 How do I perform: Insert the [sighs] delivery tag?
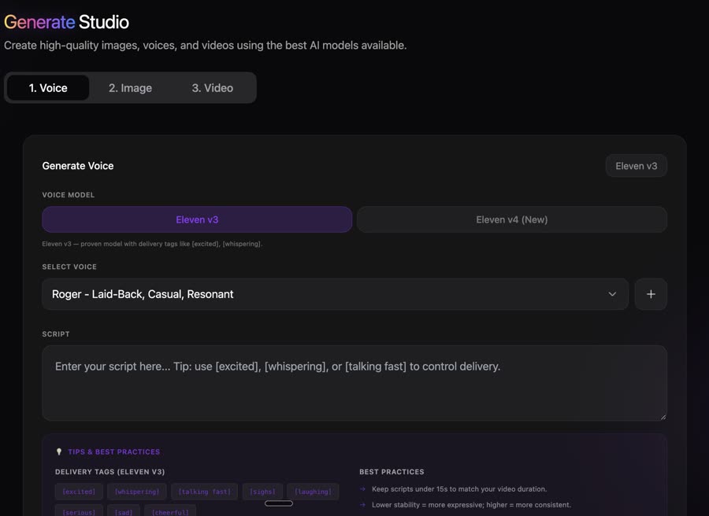262,492
